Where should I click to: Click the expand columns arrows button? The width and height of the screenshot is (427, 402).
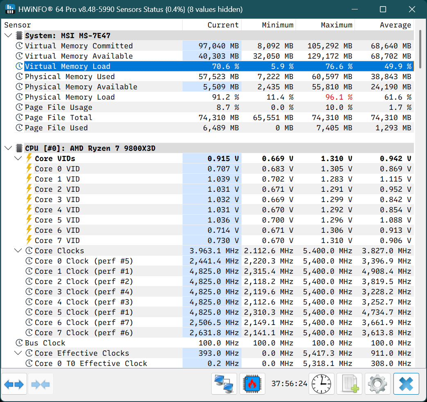pyautogui.click(x=14, y=384)
